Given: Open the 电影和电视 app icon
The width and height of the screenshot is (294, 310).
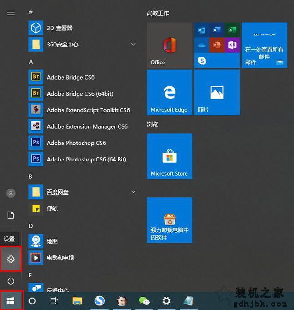Looking at the screenshot, I should pos(36,258).
